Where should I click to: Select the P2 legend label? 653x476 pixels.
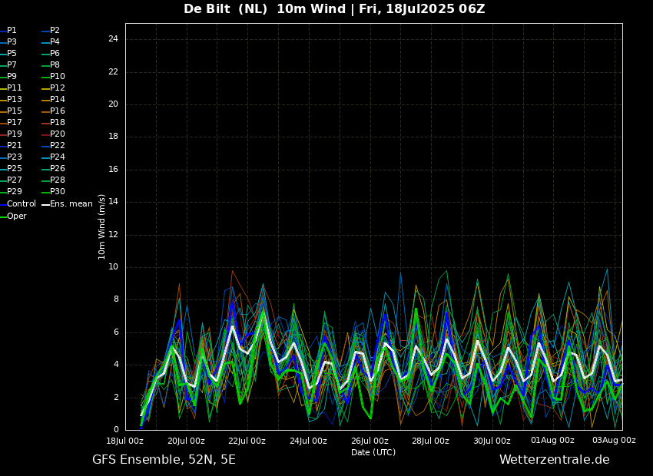pos(55,31)
